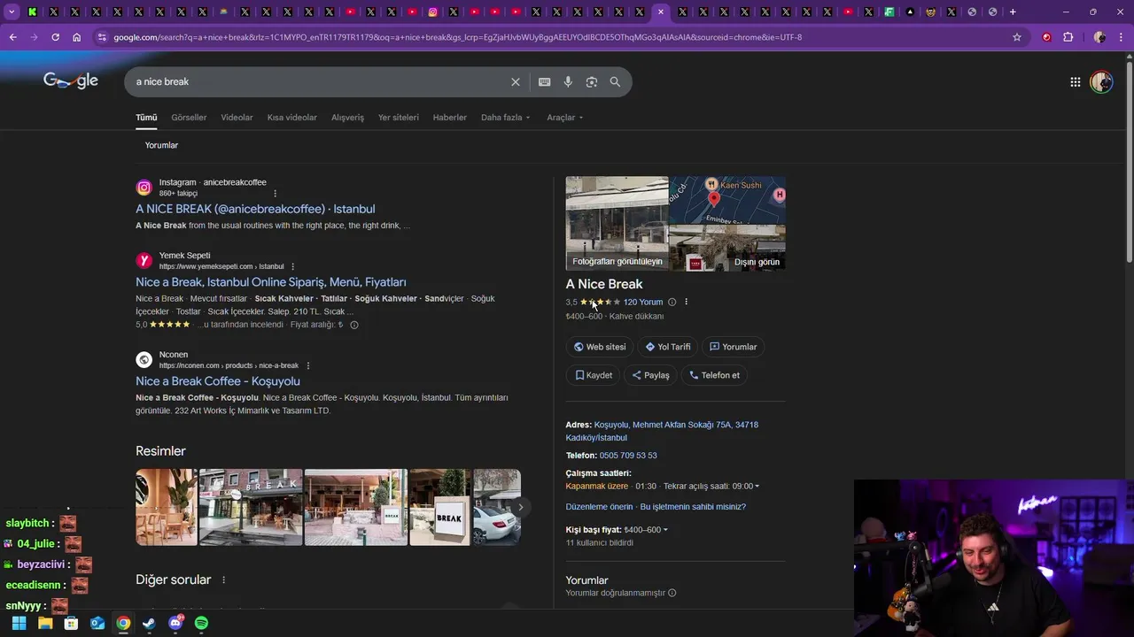Go to the Google logo homepage
1134x637 pixels.
[x=71, y=81]
